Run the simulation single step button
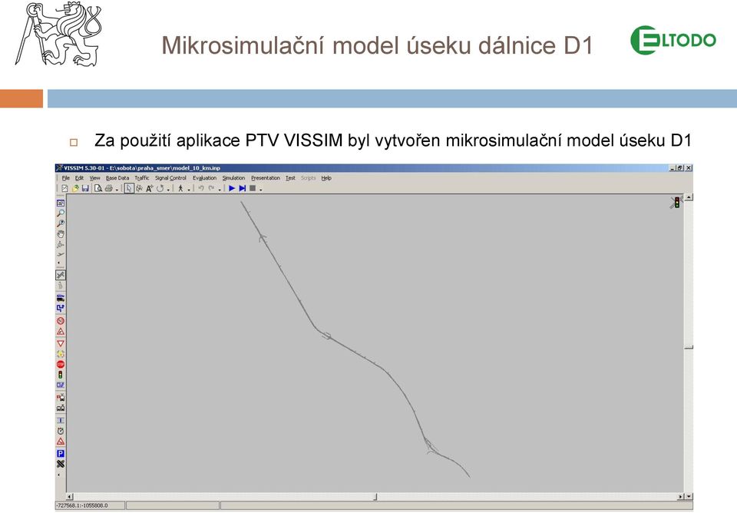Viewport: 737px width, 513px height. pos(242,189)
